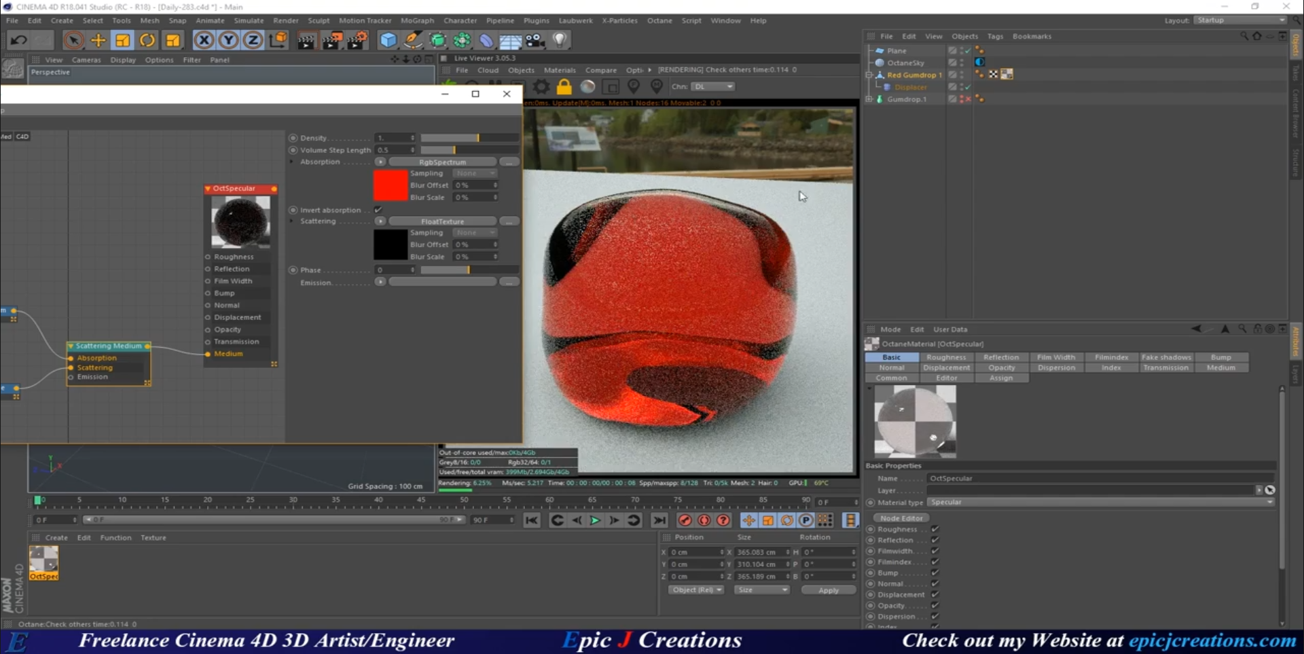Adjust the Density slider
Screen dimensions: 1304x654
(469, 138)
